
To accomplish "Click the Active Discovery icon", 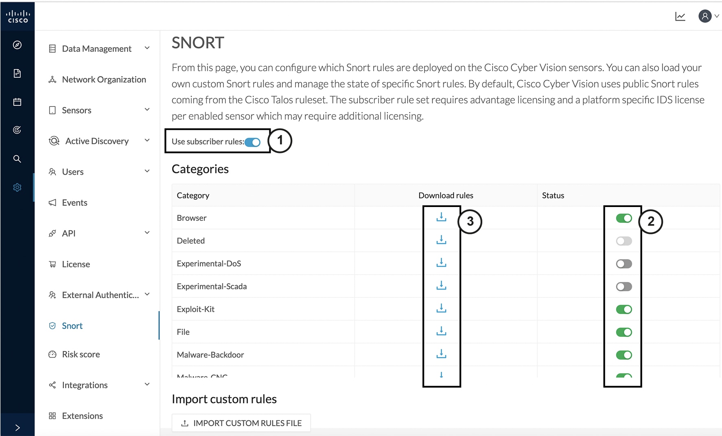I will click(54, 141).
